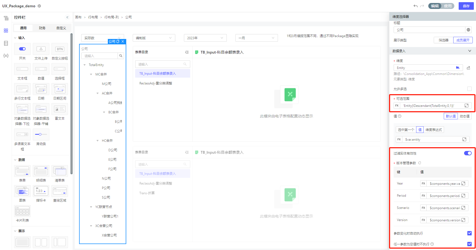Collapse the 数据录入 section

click(x=469, y=51)
